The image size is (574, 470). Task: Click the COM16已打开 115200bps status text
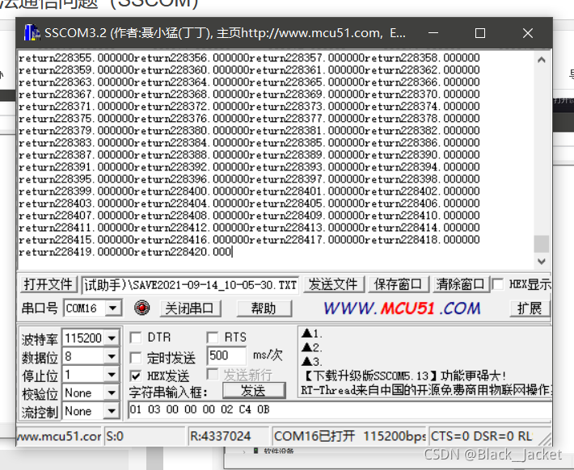[349, 436]
